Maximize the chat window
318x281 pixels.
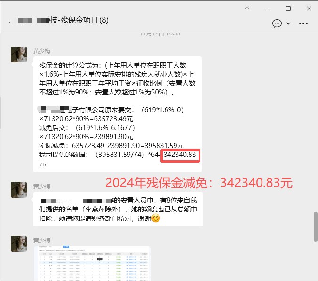(288, 8)
